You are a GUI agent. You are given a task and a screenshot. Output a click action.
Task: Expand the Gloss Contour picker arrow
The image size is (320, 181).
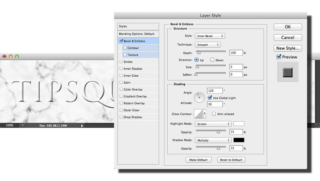pos(204,114)
